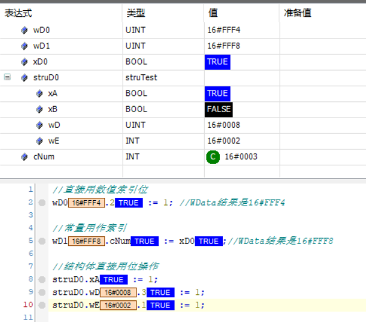The height and width of the screenshot is (322, 366).
Task: Set breakpoint marker on line 9
Action: point(42,292)
